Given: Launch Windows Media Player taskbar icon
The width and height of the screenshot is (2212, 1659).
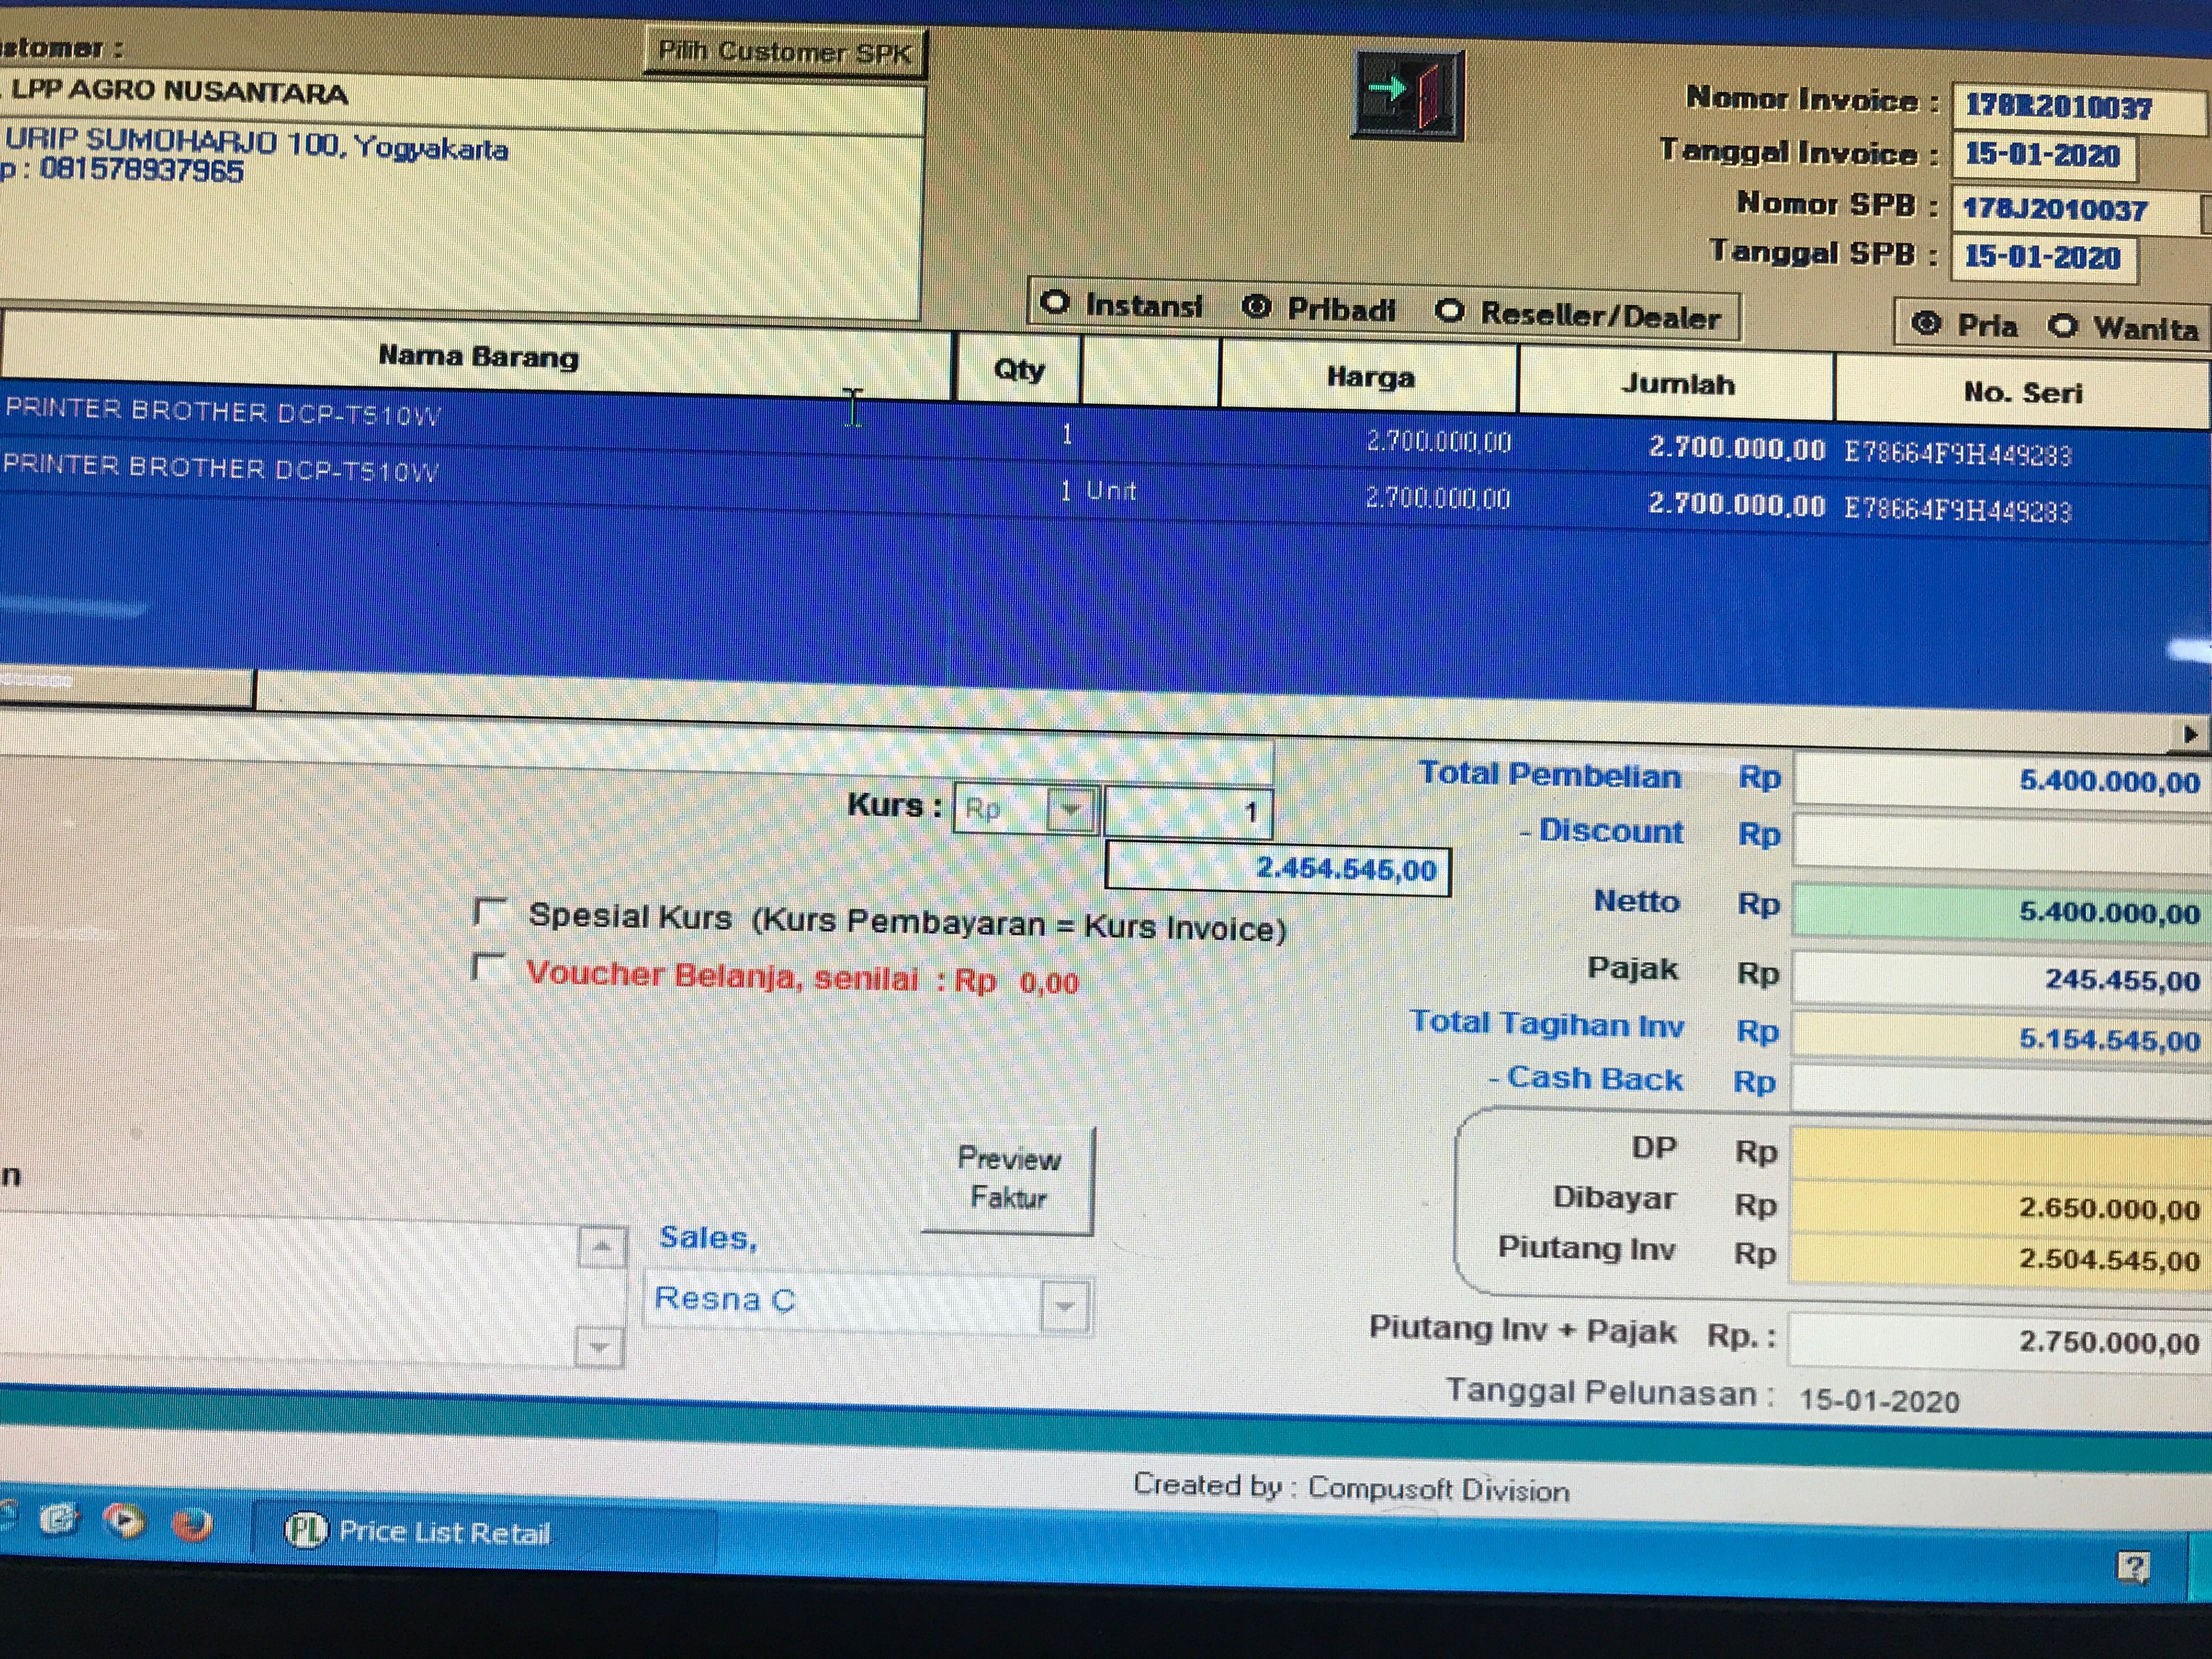Looking at the screenshot, I should click(123, 1521).
